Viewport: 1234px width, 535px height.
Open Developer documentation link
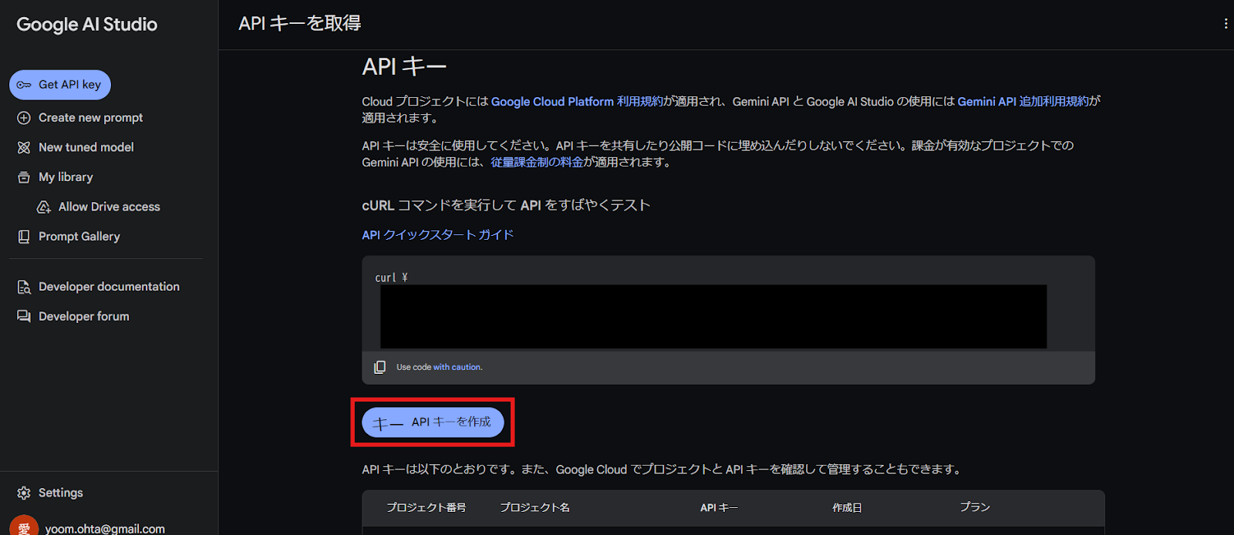(109, 287)
